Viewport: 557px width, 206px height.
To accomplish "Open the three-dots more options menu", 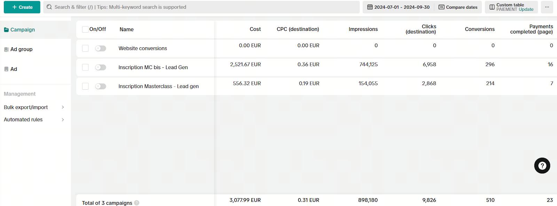I will [547, 7].
